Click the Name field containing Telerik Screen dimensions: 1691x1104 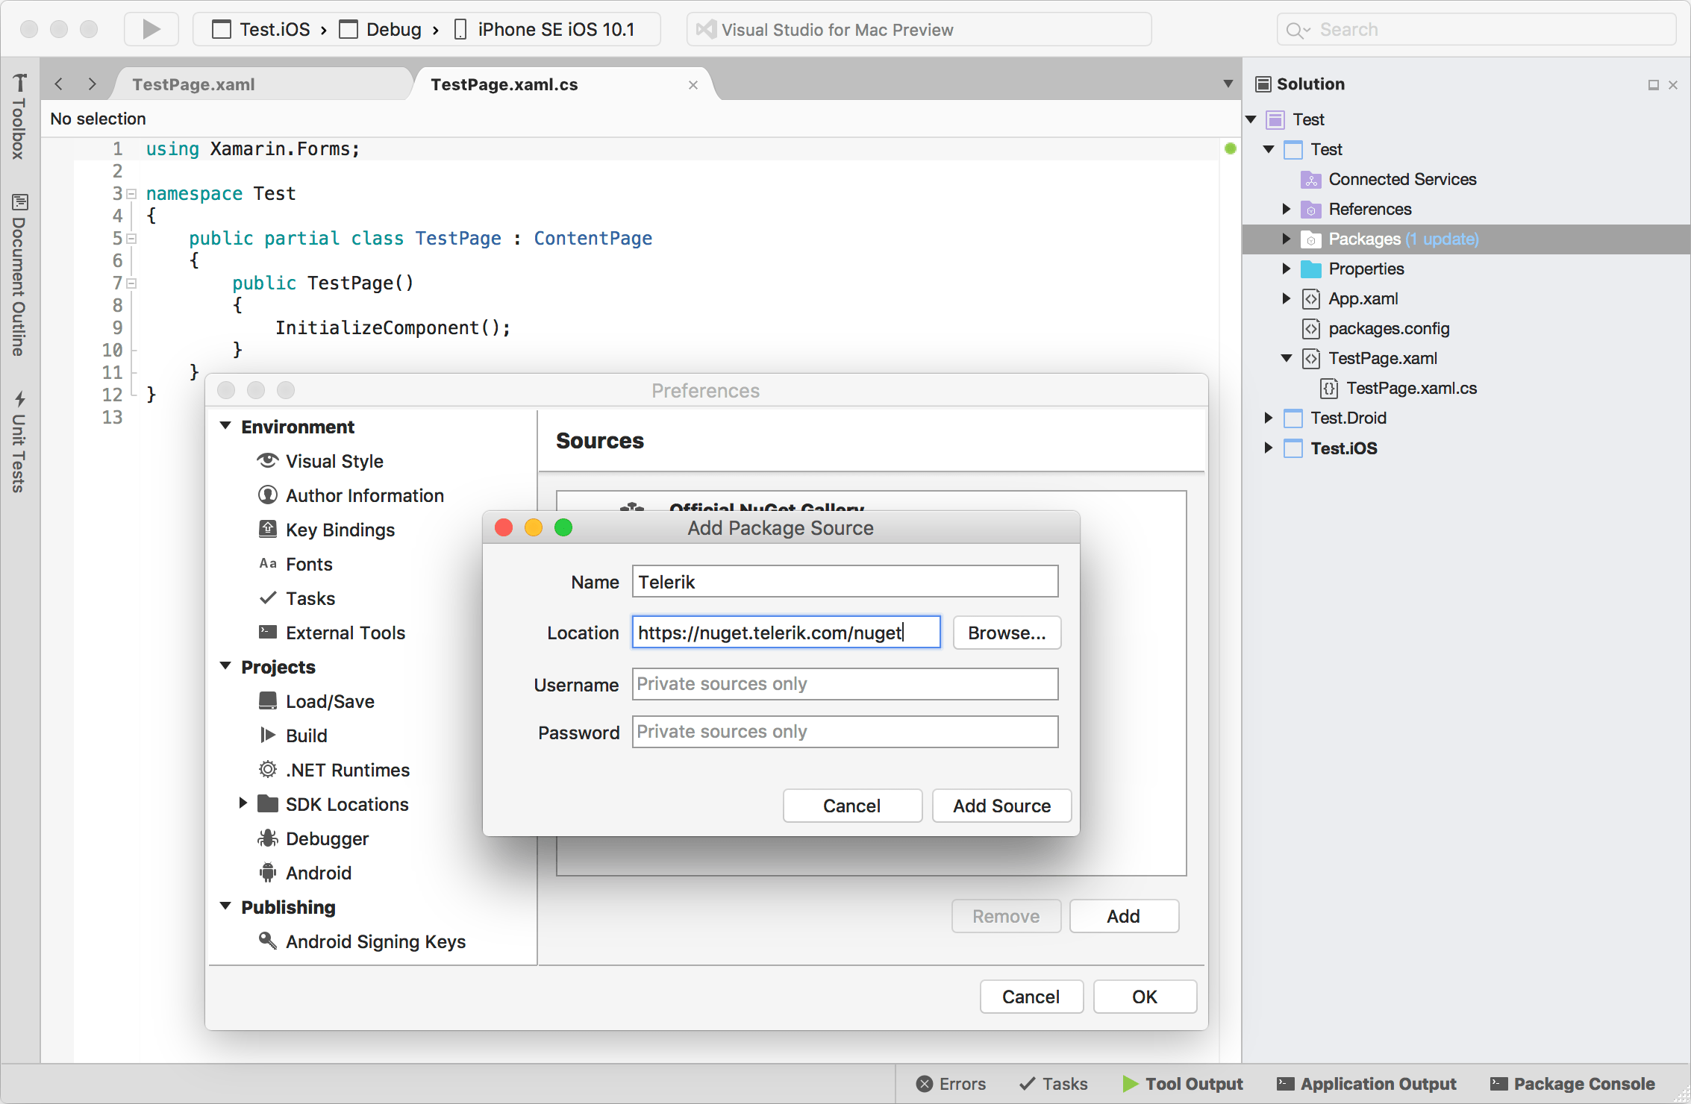point(845,581)
